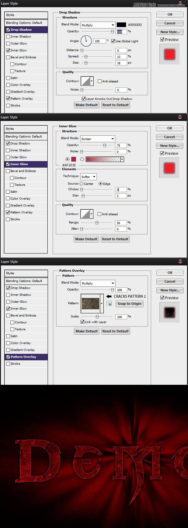188x528 pixels.
Task: Open Blend Mode Multiply dropdown in Drop Shadow
Action: coord(98,25)
